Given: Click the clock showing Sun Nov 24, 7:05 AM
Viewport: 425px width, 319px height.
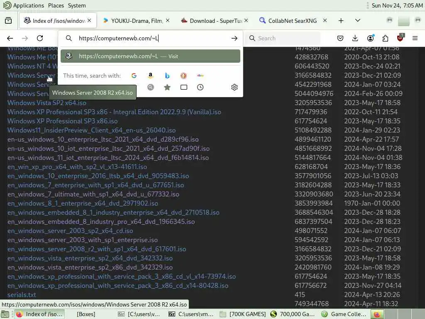Looking at the screenshot, I should [x=397, y=5].
